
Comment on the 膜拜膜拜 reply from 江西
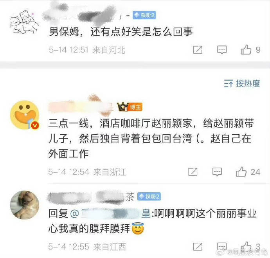(x=222, y=247)
